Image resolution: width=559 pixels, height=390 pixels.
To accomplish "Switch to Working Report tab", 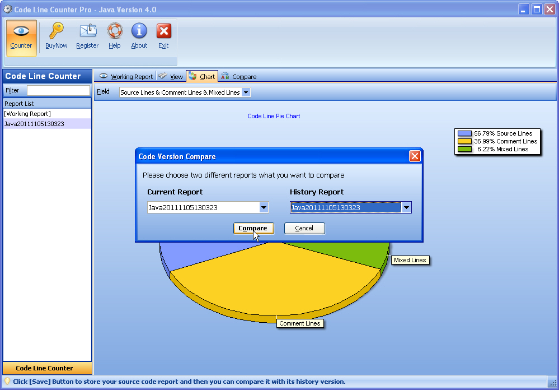I will (126, 76).
